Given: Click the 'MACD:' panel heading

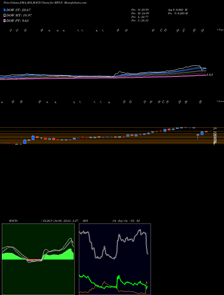Looking at the screenshot, I should click(13, 220).
